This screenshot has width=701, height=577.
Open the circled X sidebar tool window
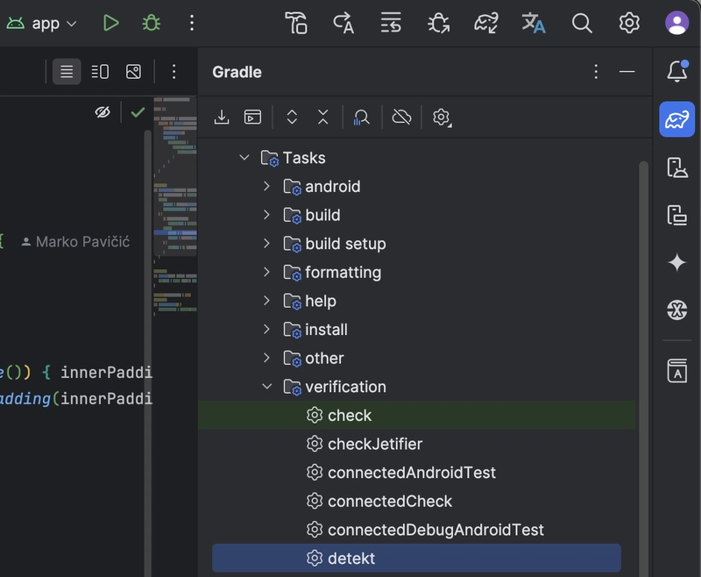[x=676, y=310]
